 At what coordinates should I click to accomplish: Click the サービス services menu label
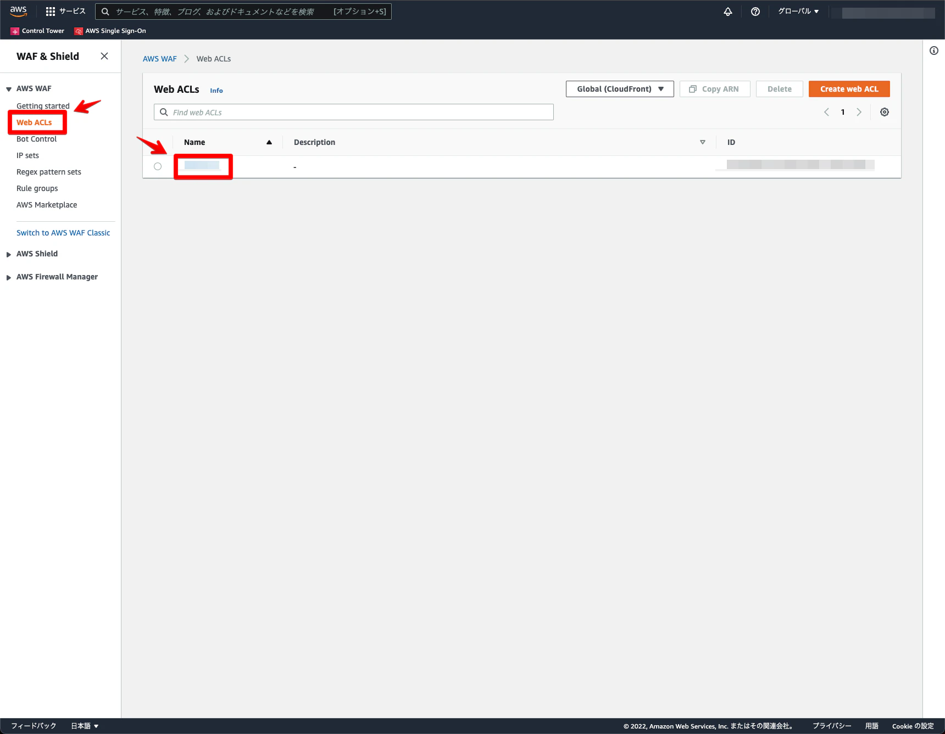[x=73, y=12]
